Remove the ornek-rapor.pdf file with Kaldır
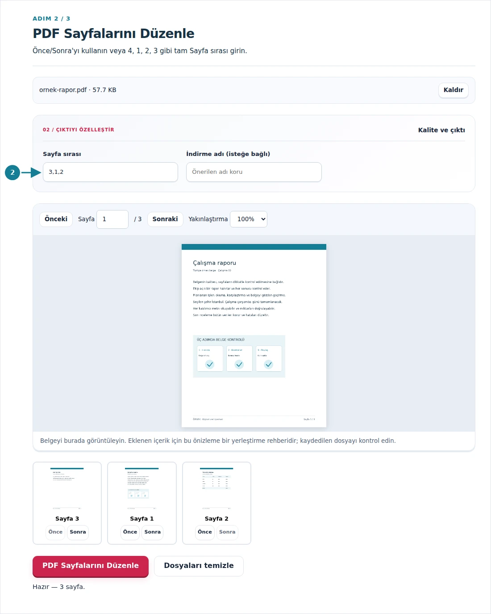 coord(453,90)
